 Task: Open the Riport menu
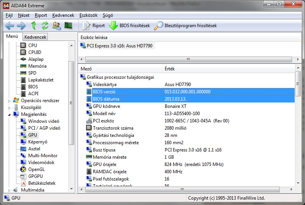click(x=41, y=15)
